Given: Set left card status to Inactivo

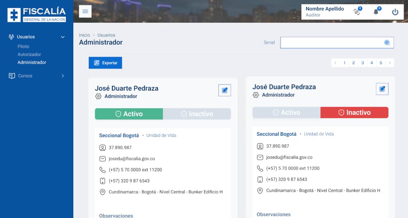Looking at the screenshot, I should point(197,114).
